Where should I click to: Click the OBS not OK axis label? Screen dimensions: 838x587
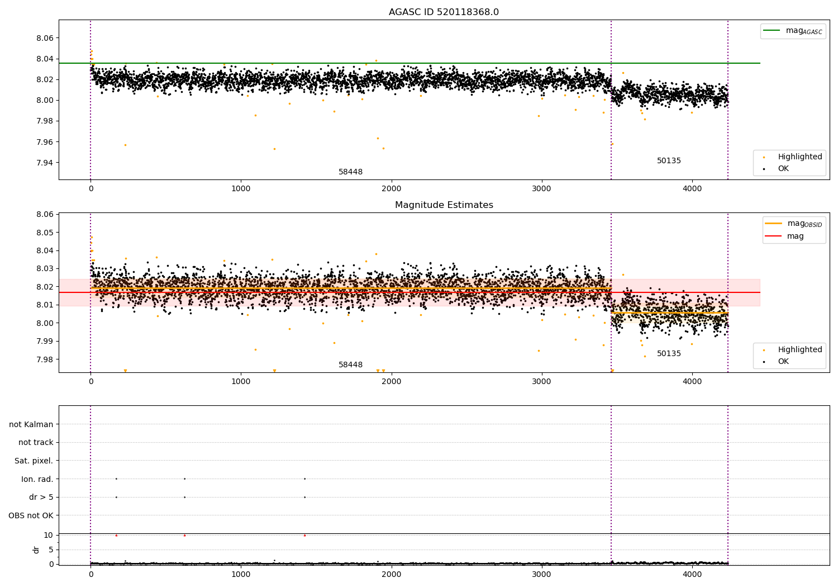click(x=31, y=515)
